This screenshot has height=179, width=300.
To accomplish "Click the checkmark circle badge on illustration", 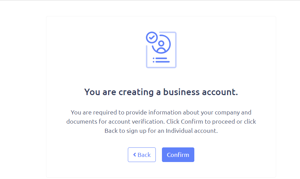I will [x=152, y=37].
